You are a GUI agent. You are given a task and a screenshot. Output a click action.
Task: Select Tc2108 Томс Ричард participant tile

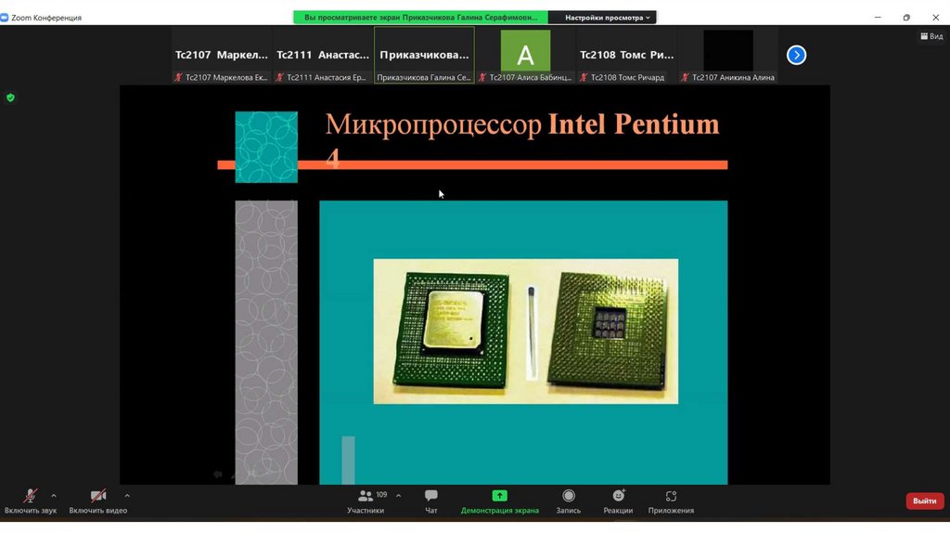coord(626,55)
